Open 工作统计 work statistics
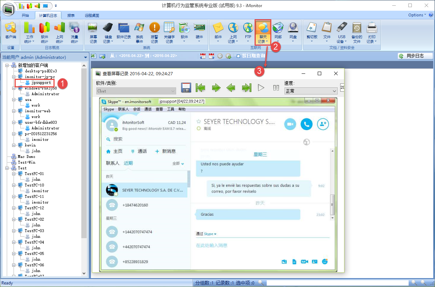435x287 pixels. (30, 32)
